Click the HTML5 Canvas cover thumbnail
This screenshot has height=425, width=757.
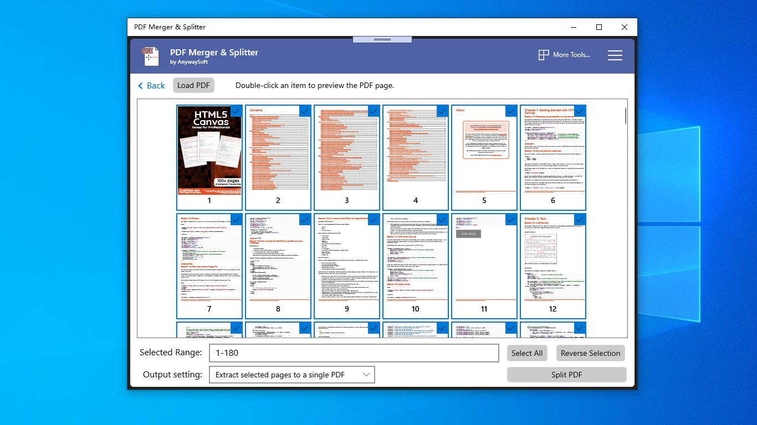[209, 151]
